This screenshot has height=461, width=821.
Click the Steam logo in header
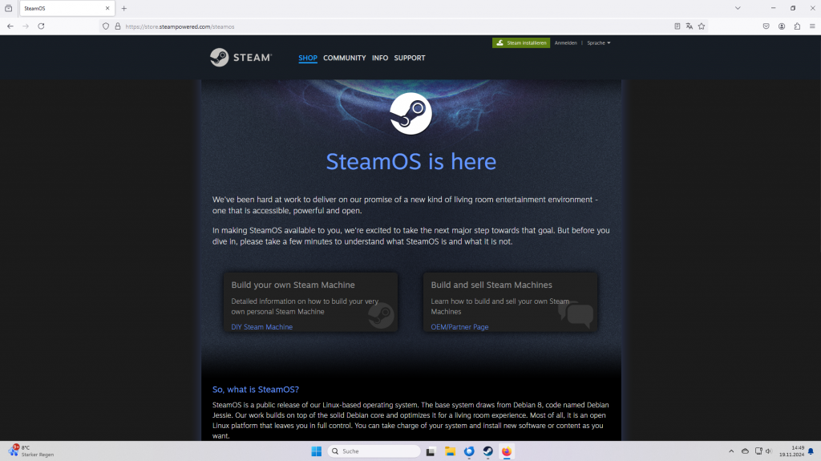pos(241,58)
